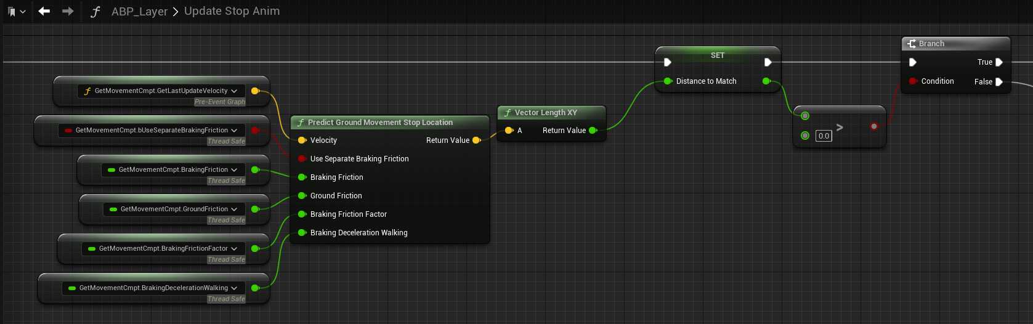
Task: Click the Branch Condition input pin
Action: (x=912, y=81)
